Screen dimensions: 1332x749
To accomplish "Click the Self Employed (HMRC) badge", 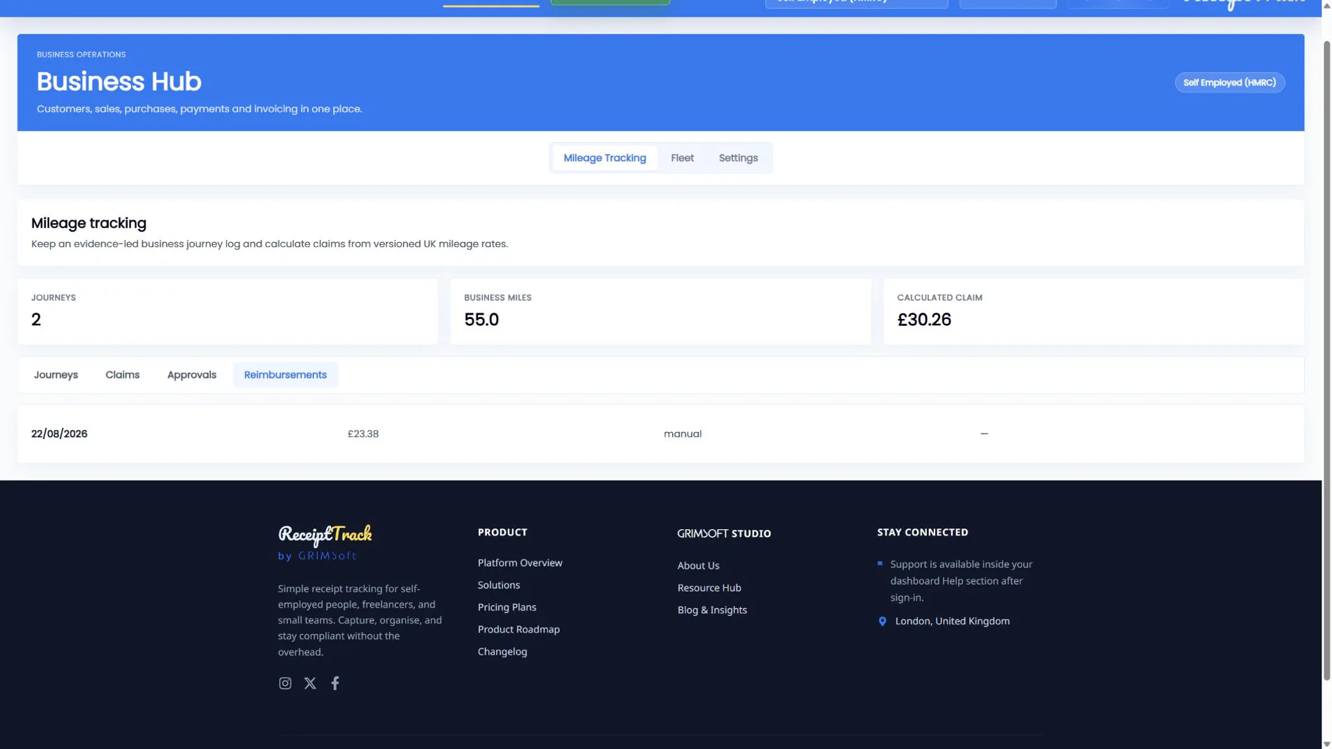I will click(1229, 83).
